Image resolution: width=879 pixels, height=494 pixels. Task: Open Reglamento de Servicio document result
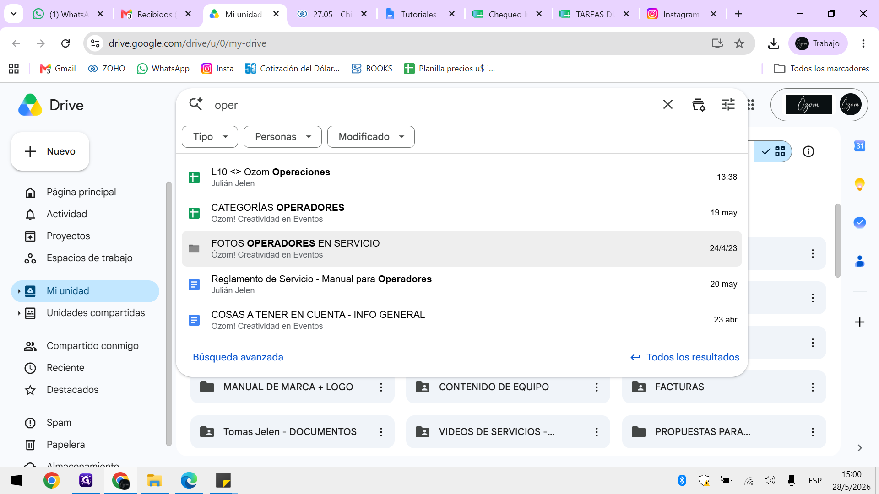click(x=462, y=284)
